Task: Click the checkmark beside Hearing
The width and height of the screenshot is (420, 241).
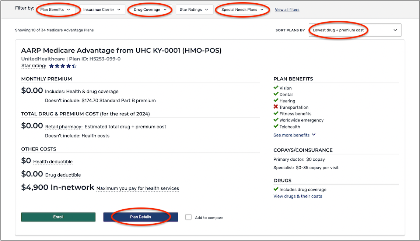Action: (x=276, y=101)
